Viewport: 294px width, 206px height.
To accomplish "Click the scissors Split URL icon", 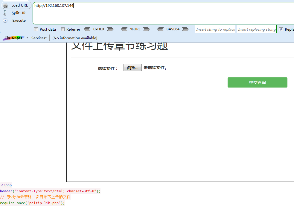I will point(5,13).
